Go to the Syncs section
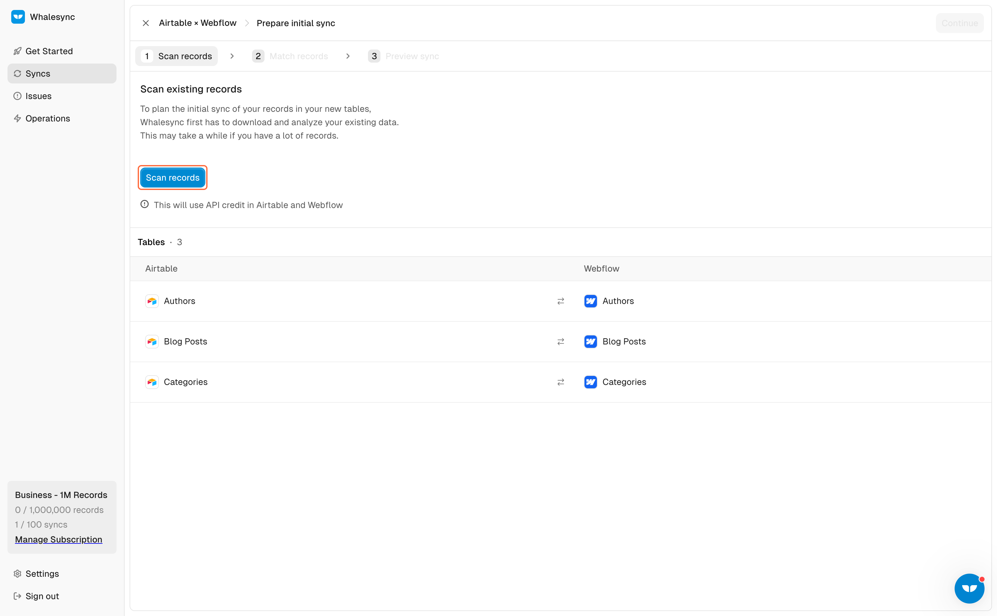 (x=62, y=73)
